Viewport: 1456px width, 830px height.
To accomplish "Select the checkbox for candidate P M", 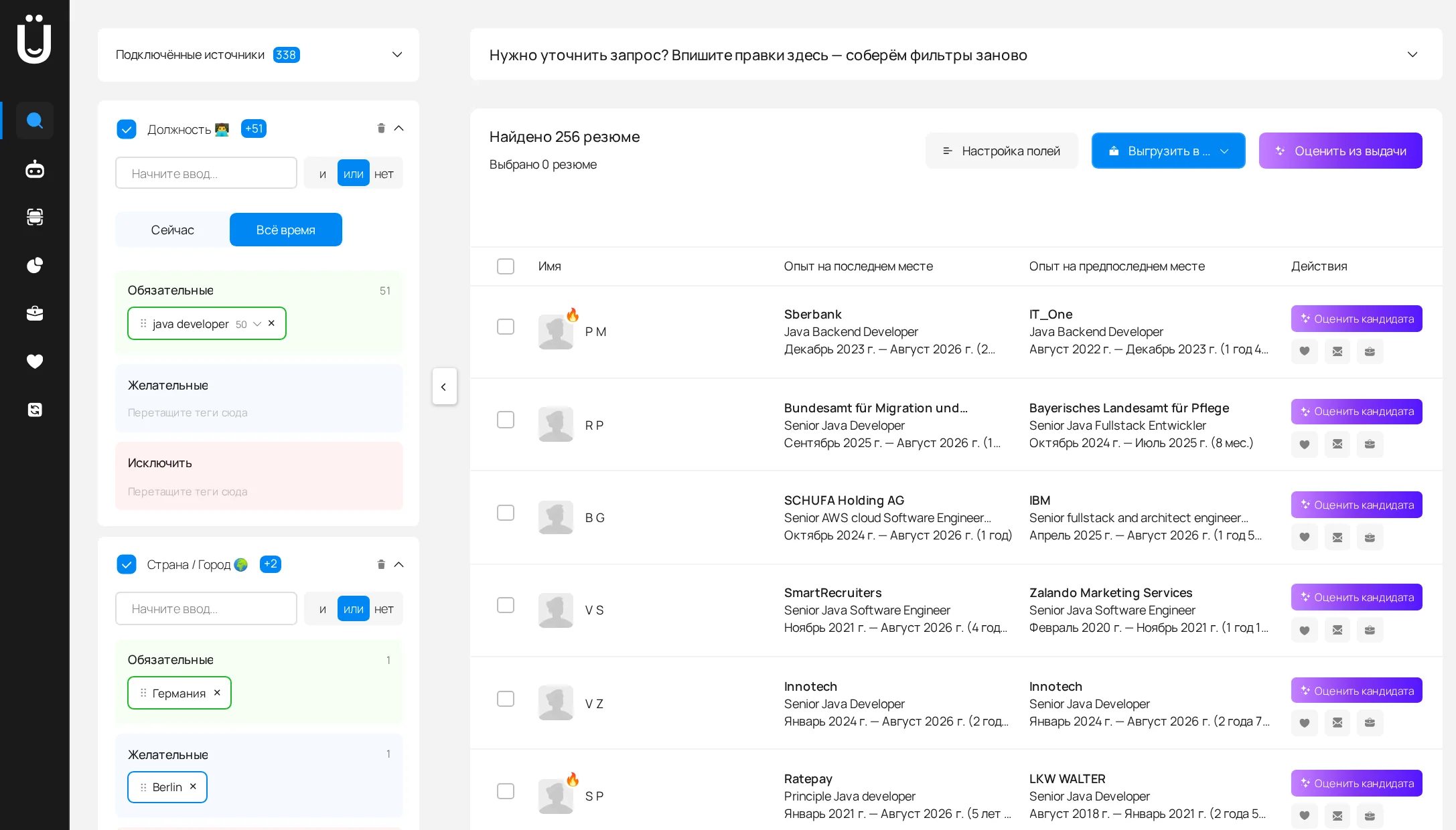I will pyautogui.click(x=506, y=327).
